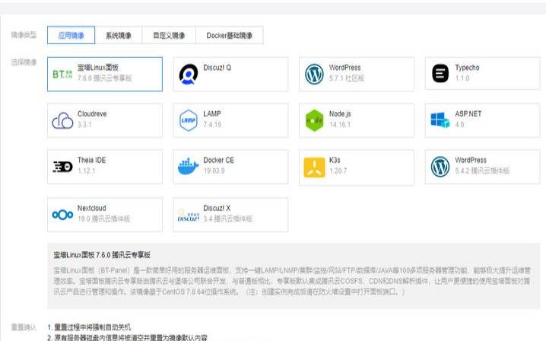
Task: Pick the Nextcloud image name
Action: click(x=91, y=208)
